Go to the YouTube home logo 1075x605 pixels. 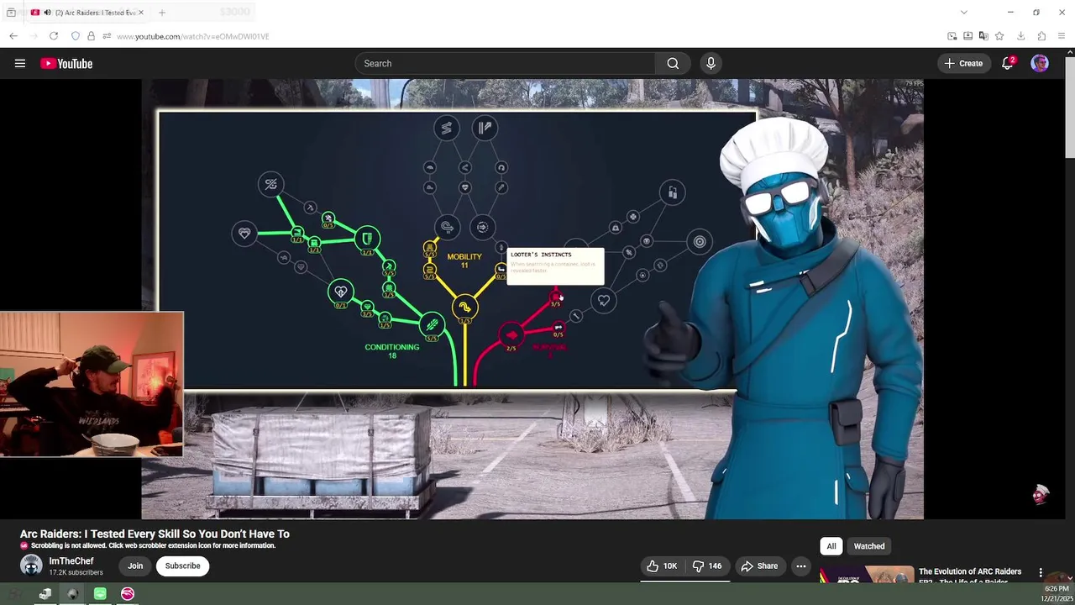click(x=66, y=64)
